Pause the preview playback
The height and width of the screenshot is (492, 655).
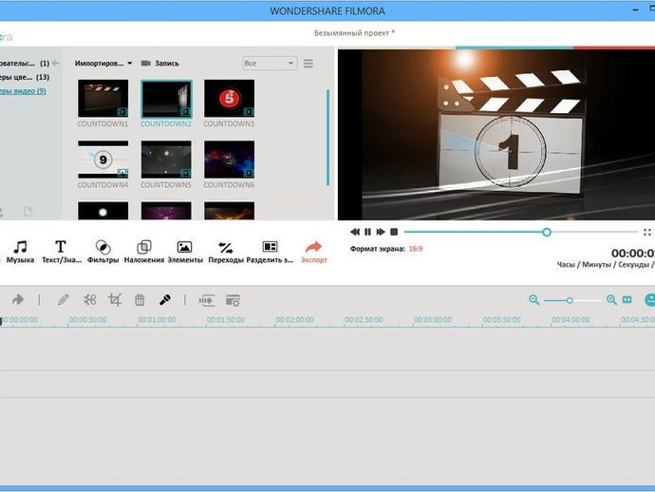coord(367,232)
